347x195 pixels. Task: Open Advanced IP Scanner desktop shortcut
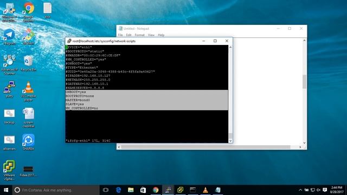click(x=9, y=65)
